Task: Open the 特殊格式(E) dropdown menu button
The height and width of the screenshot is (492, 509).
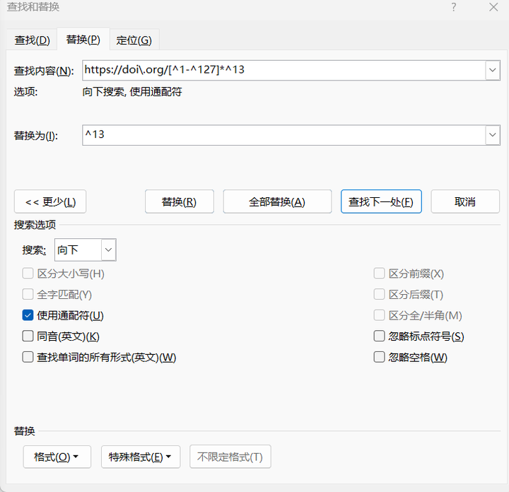Action: pos(140,457)
